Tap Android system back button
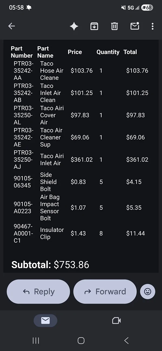 pos(126,340)
